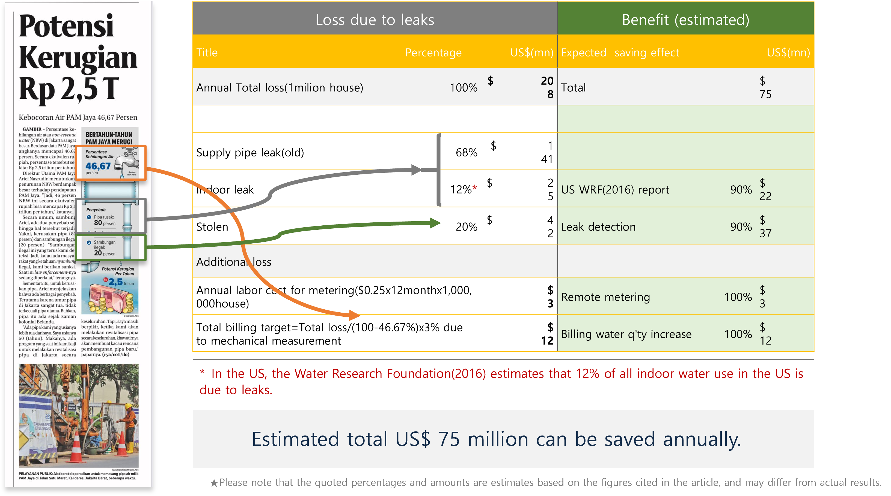Click the '68%' percentage value
The image size is (891, 496).
tap(466, 152)
